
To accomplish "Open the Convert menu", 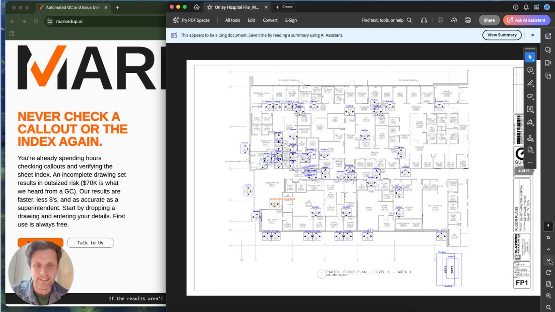I will (270, 20).
